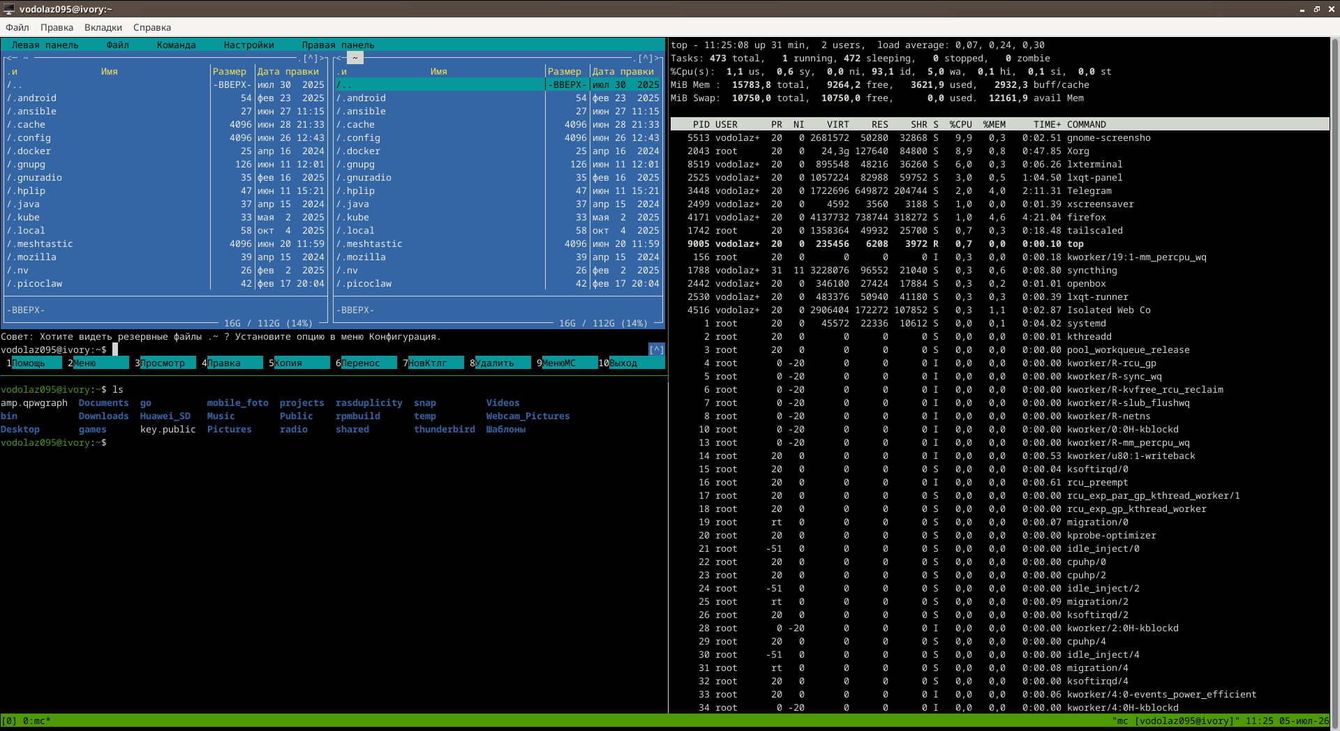Open the Файл menu in lxterminal
This screenshot has height=731, width=1340.
[17, 28]
